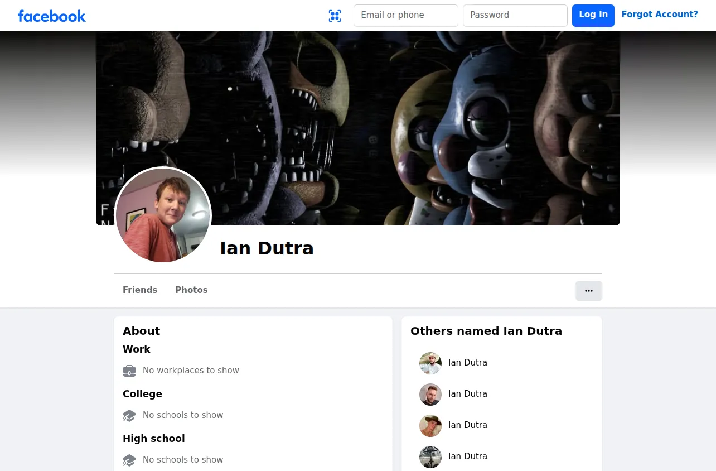Open the animatronics cover photo
The image size is (716, 471).
[358, 128]
